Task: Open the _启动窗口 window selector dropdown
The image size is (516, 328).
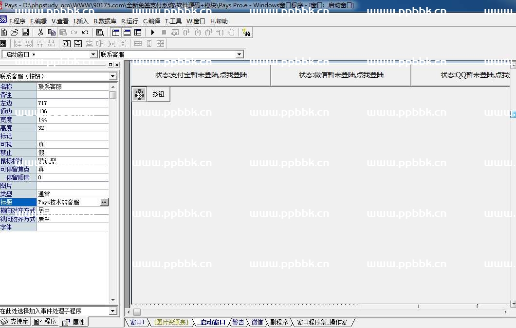Action: [x=93, y=54]
